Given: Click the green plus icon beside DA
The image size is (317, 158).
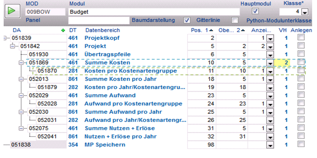Looking at the screenshot, I should tap(63, 30).
